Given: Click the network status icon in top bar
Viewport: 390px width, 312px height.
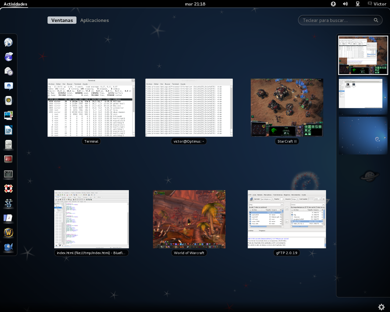Looking at the screenshot, I should pos(358,4).
